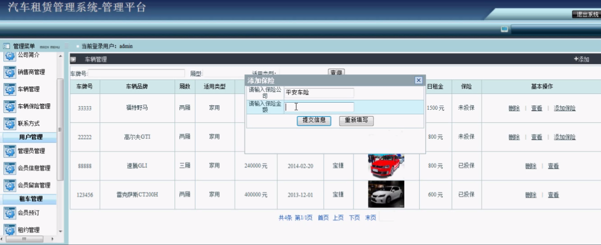Image resolution: width=601 pixels, height=245 pixels.
Task: Click sidebar scrollbar up arrow
Action: 60,55
